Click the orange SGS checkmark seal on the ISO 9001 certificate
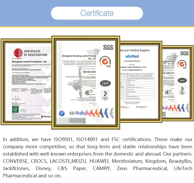Image resolution: width=194 pixels, height=183 pixels. [x=105, y=62]
